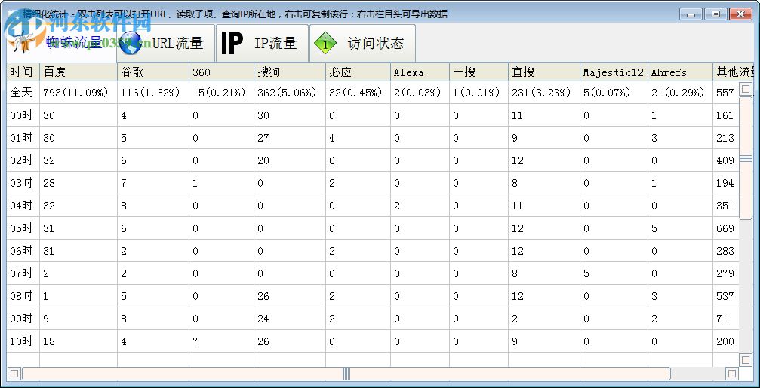Select the 07时 row
The image size is (760, 388).
pos(374,273)
